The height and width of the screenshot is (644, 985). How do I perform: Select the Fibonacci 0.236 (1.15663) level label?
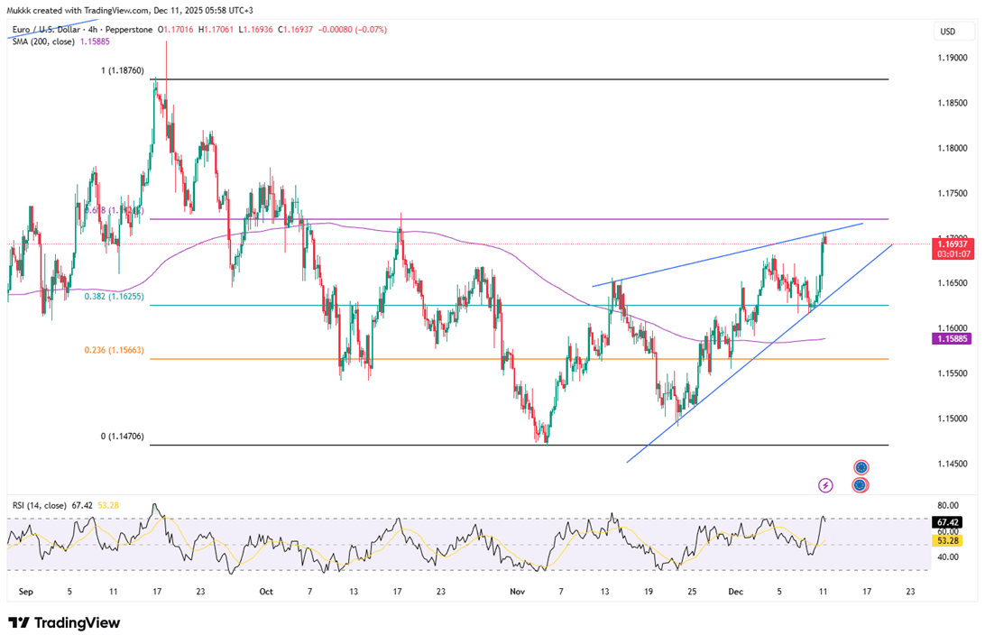tap(114, 350)
